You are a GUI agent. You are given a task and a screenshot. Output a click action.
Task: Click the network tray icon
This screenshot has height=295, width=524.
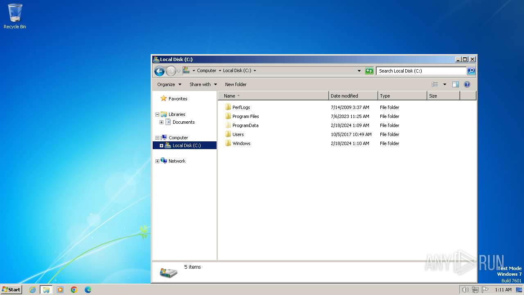475,290
